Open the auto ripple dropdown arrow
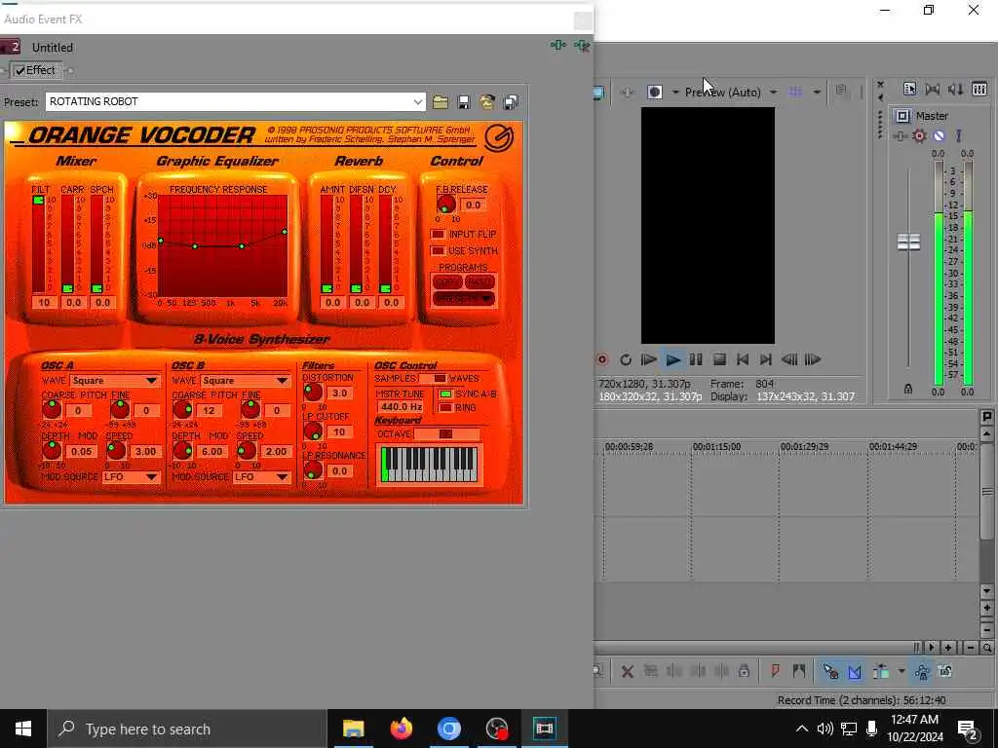Image resolution: width=998 pixels, height=748 pixels. (901, 671)
